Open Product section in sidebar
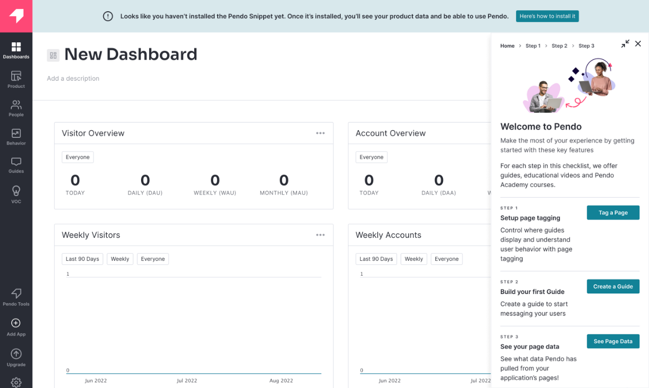This screenshot has width=649, height=388. (16, 80)
